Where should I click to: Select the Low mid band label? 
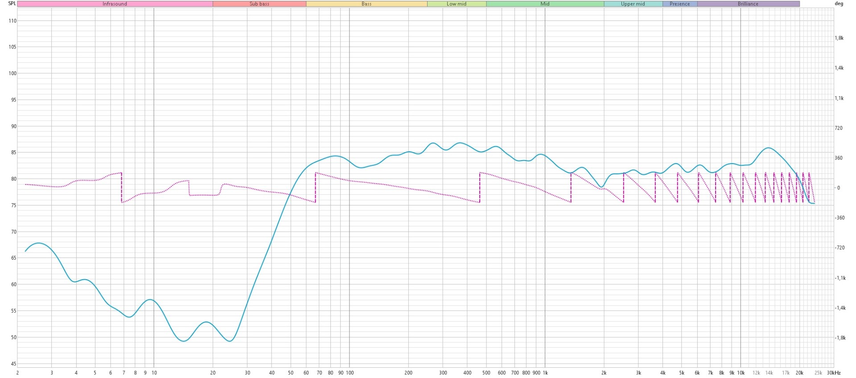point(457,4)
